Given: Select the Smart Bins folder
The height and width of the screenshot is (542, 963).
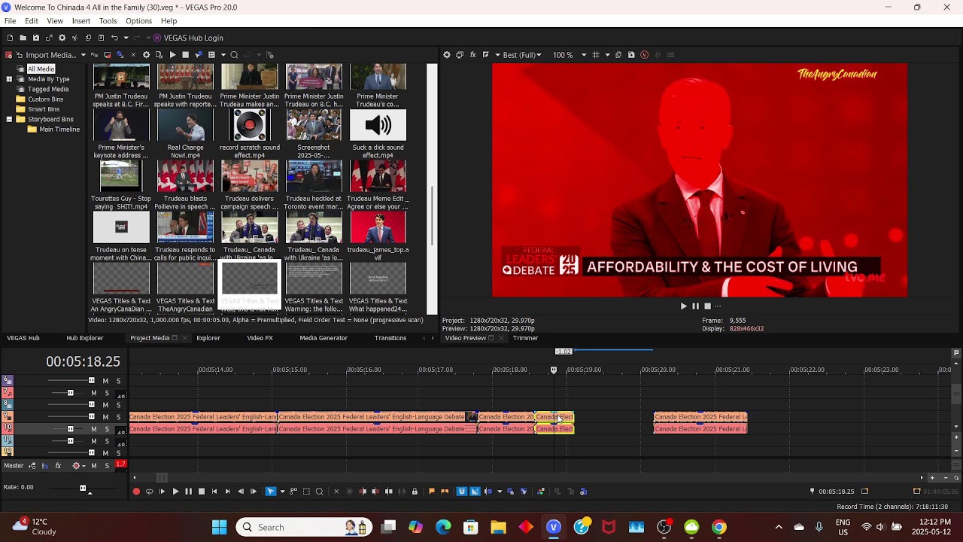Looking at the screenshot, I should click(44, 109).
